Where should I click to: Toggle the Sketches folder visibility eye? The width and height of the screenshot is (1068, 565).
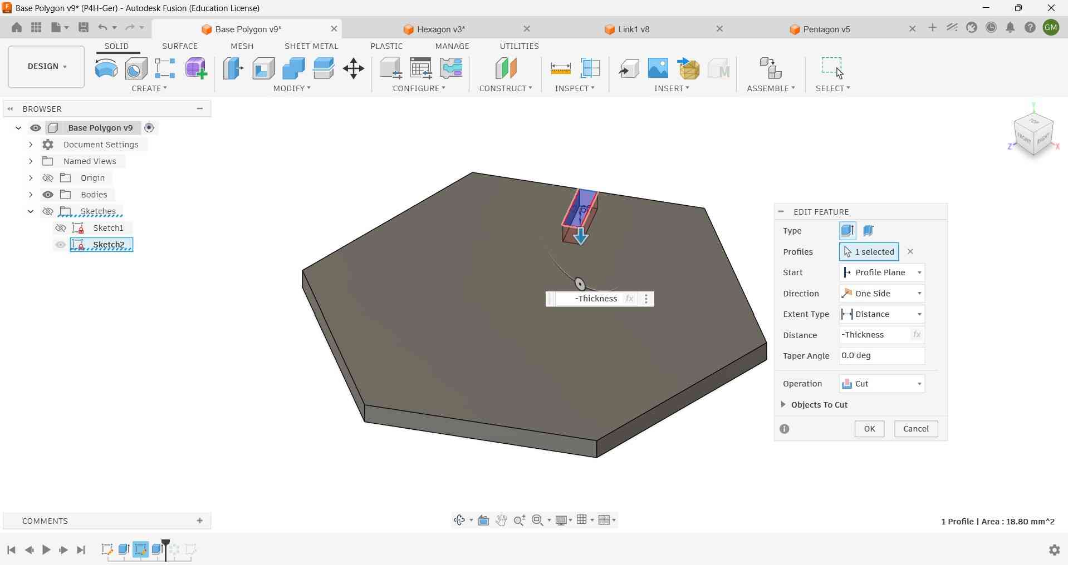coord(48,211)
